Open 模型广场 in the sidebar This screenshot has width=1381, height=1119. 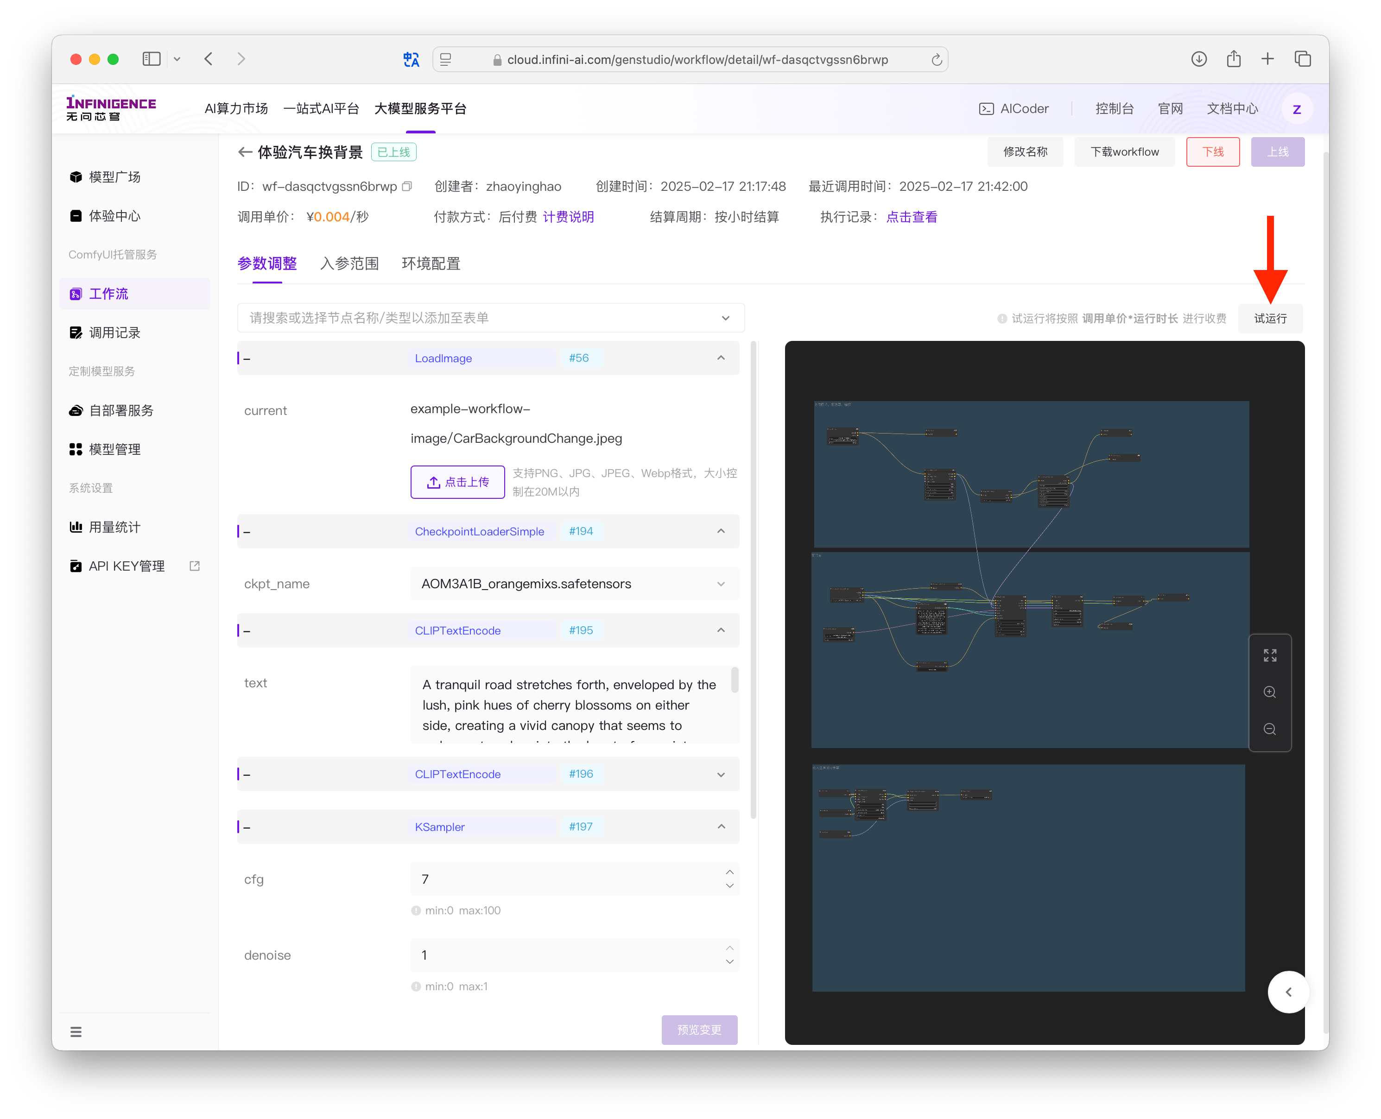coord(135,176)
